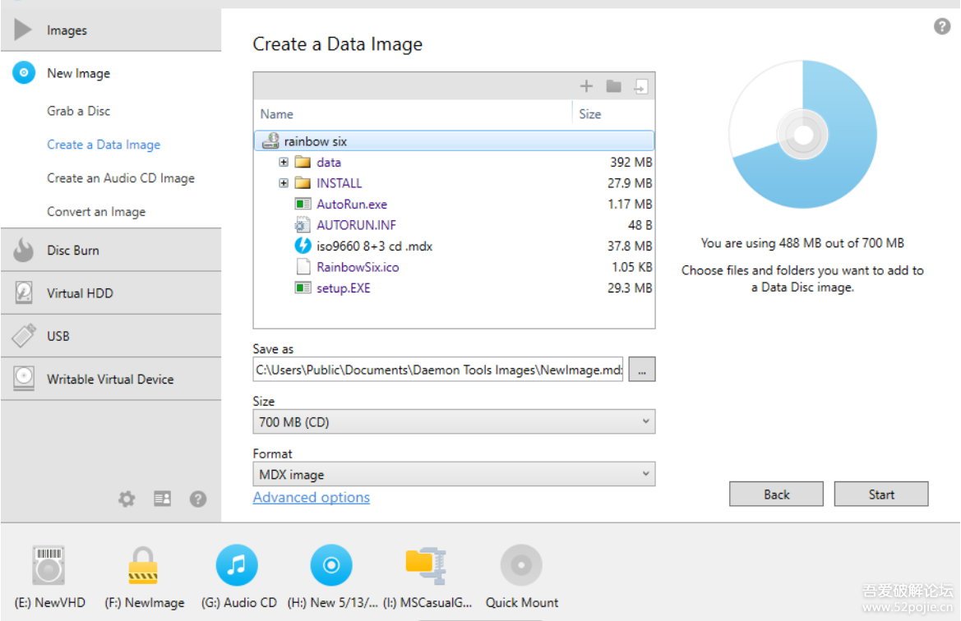This screenshot has height=621, width=961.
Task: Click the rainbow six disc root icon
Action: click(x=270, y=140)
